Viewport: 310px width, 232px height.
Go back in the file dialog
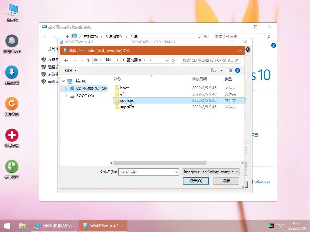(x=66, y=60)
